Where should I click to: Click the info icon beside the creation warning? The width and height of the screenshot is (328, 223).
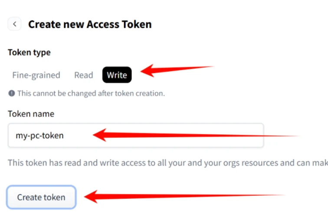click(x=12, y=93)
